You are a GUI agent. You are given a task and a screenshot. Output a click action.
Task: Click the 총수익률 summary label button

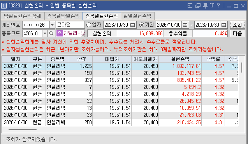pyautogui.click(x=178, y=33)
